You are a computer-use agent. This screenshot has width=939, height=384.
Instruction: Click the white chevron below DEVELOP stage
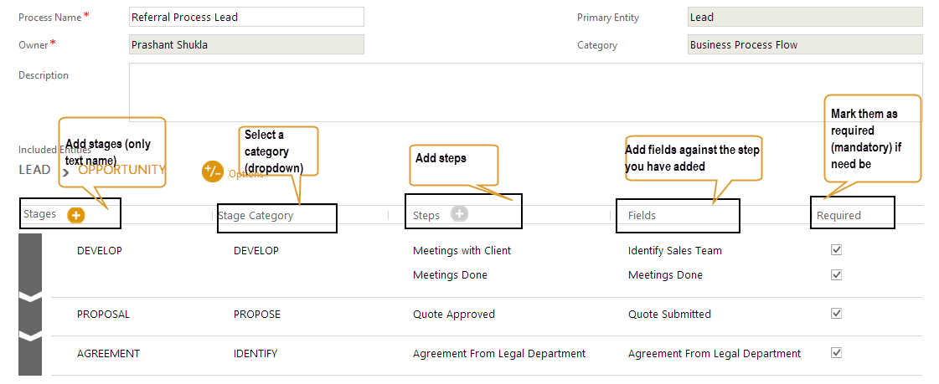click(x=30, y=298)
